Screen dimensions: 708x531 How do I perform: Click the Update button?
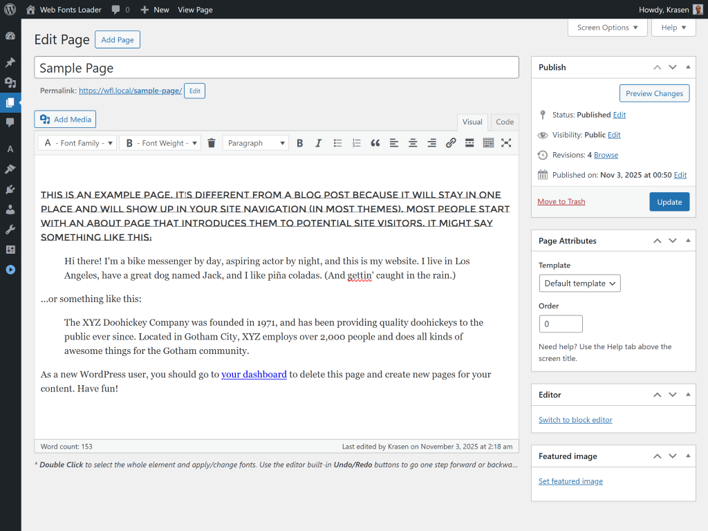click(x=669, y=201)
